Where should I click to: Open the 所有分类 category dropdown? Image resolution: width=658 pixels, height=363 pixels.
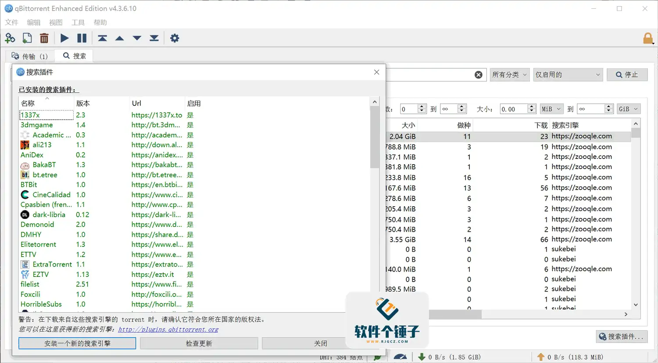509,74
